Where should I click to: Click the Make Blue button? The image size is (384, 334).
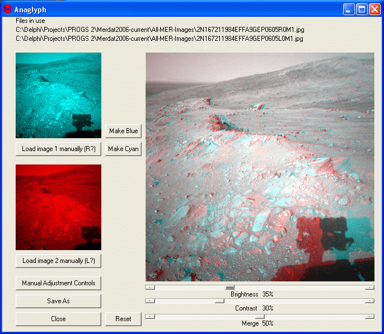(x=123, y=131)
